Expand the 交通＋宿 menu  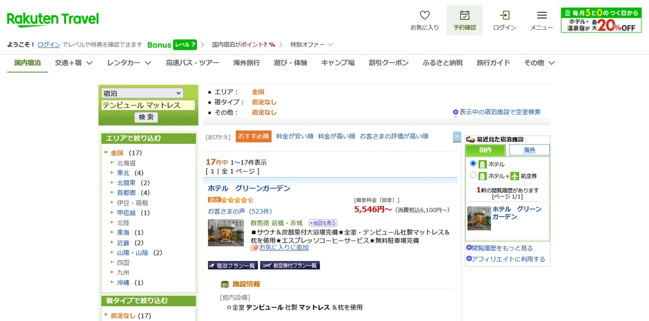[x=74, y=63]
